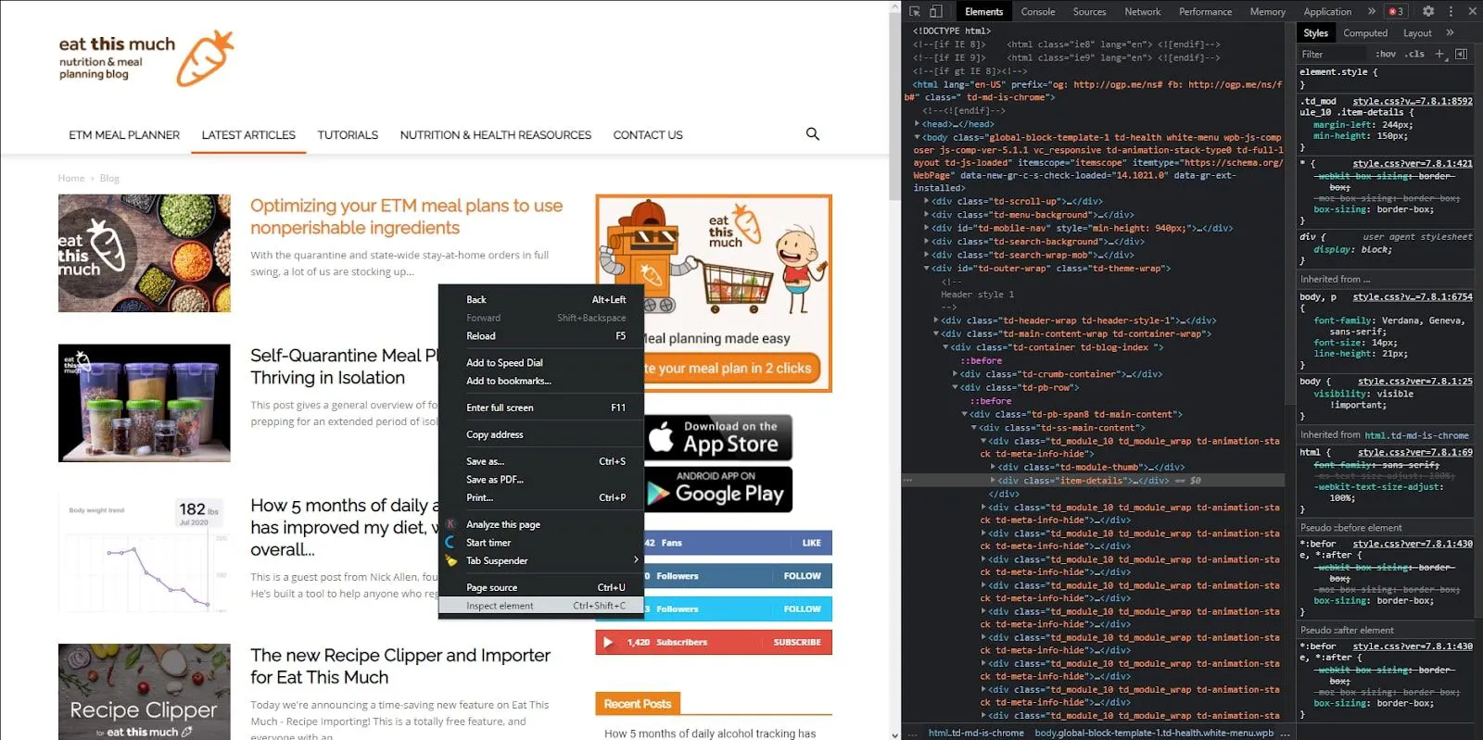Toggle the device toolbar icon in DevTools
Image resolution: width=1483 pixels, height=740 pixels.
[x=936, y=12]
